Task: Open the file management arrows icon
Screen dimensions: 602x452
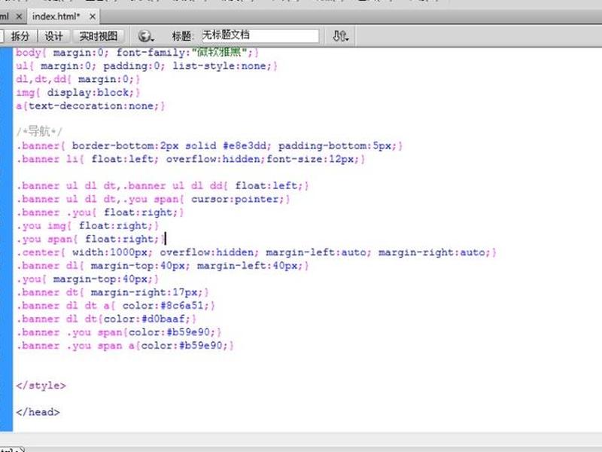Action: (340, 36)
